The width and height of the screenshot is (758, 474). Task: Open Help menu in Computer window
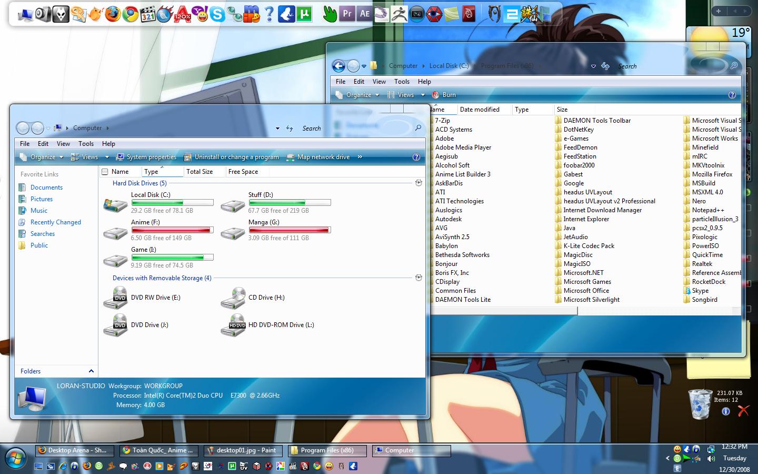point(108,144)
